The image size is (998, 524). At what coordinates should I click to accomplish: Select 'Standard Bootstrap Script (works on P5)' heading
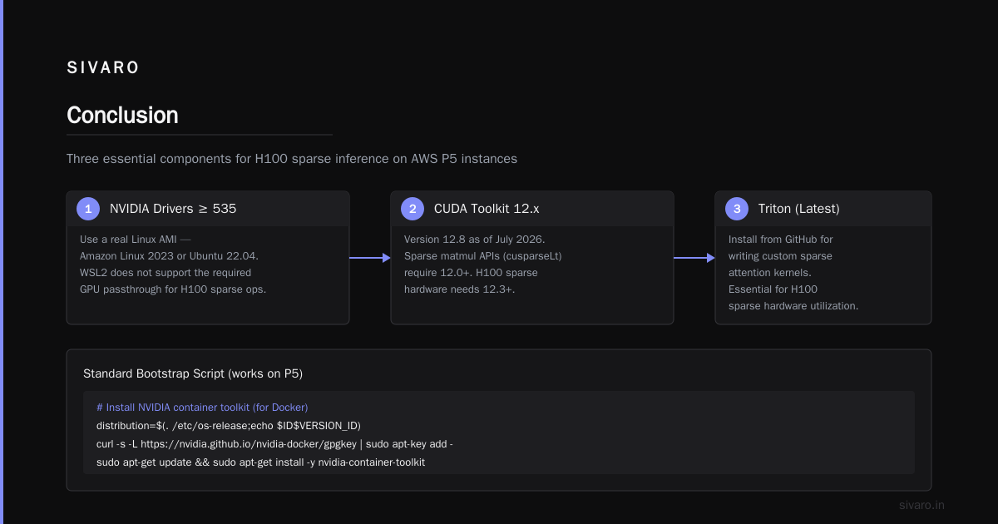coord(193,374)
